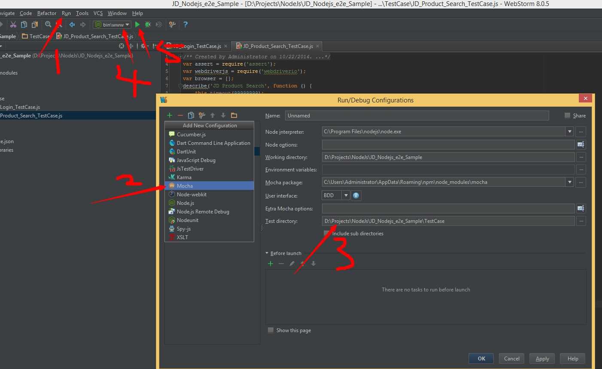Click into the Name field showing Unnamed
The image size is (602, 369).
tap(417, 116)
